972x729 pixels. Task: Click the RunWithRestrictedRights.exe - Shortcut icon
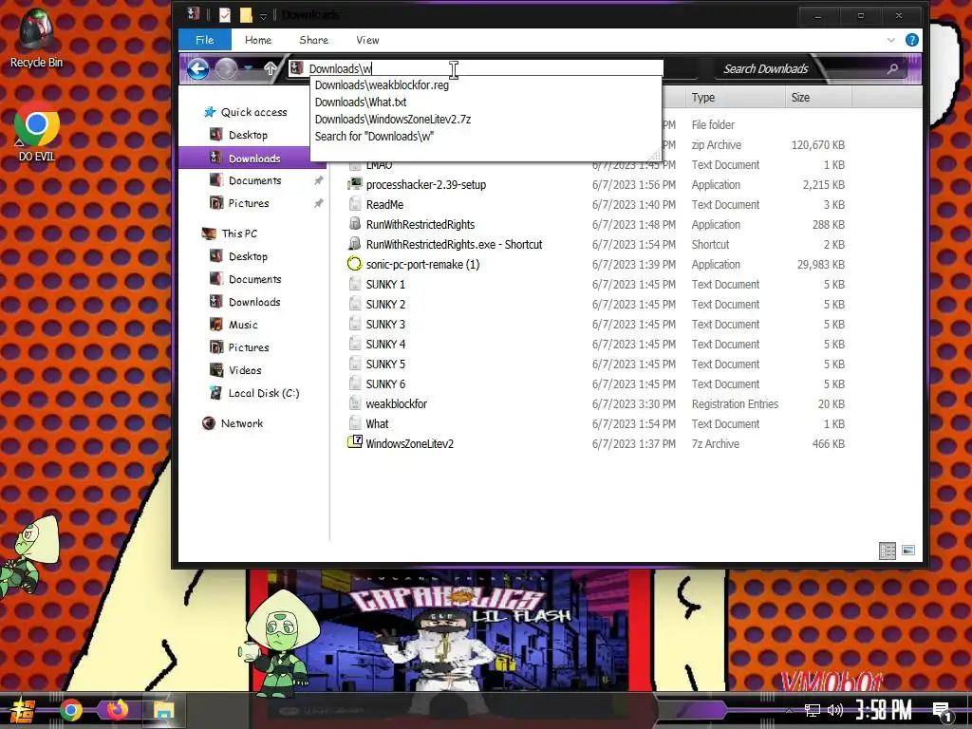coord(355,244)
